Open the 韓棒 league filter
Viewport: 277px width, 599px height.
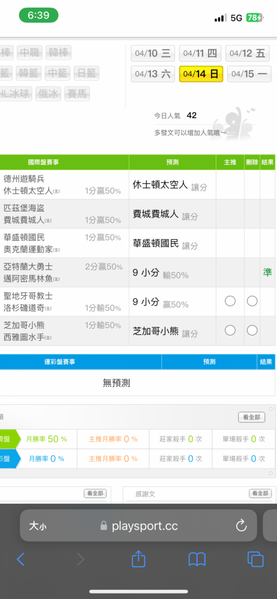59,52
